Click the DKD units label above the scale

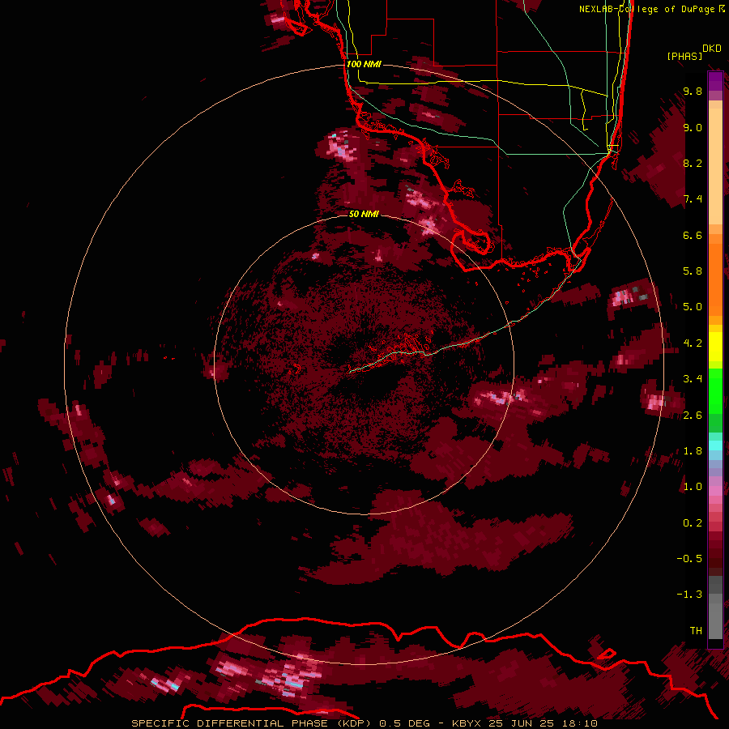(x=712, y=49)
